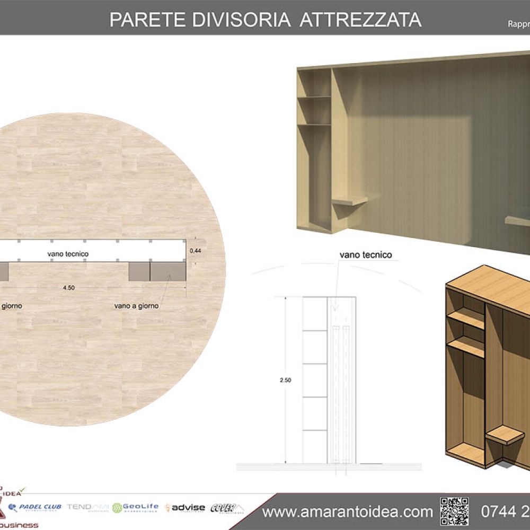The height and width of the screenshot is (530, 530).
Task: Click the Cover logo in footer
Action: point(226,508)
